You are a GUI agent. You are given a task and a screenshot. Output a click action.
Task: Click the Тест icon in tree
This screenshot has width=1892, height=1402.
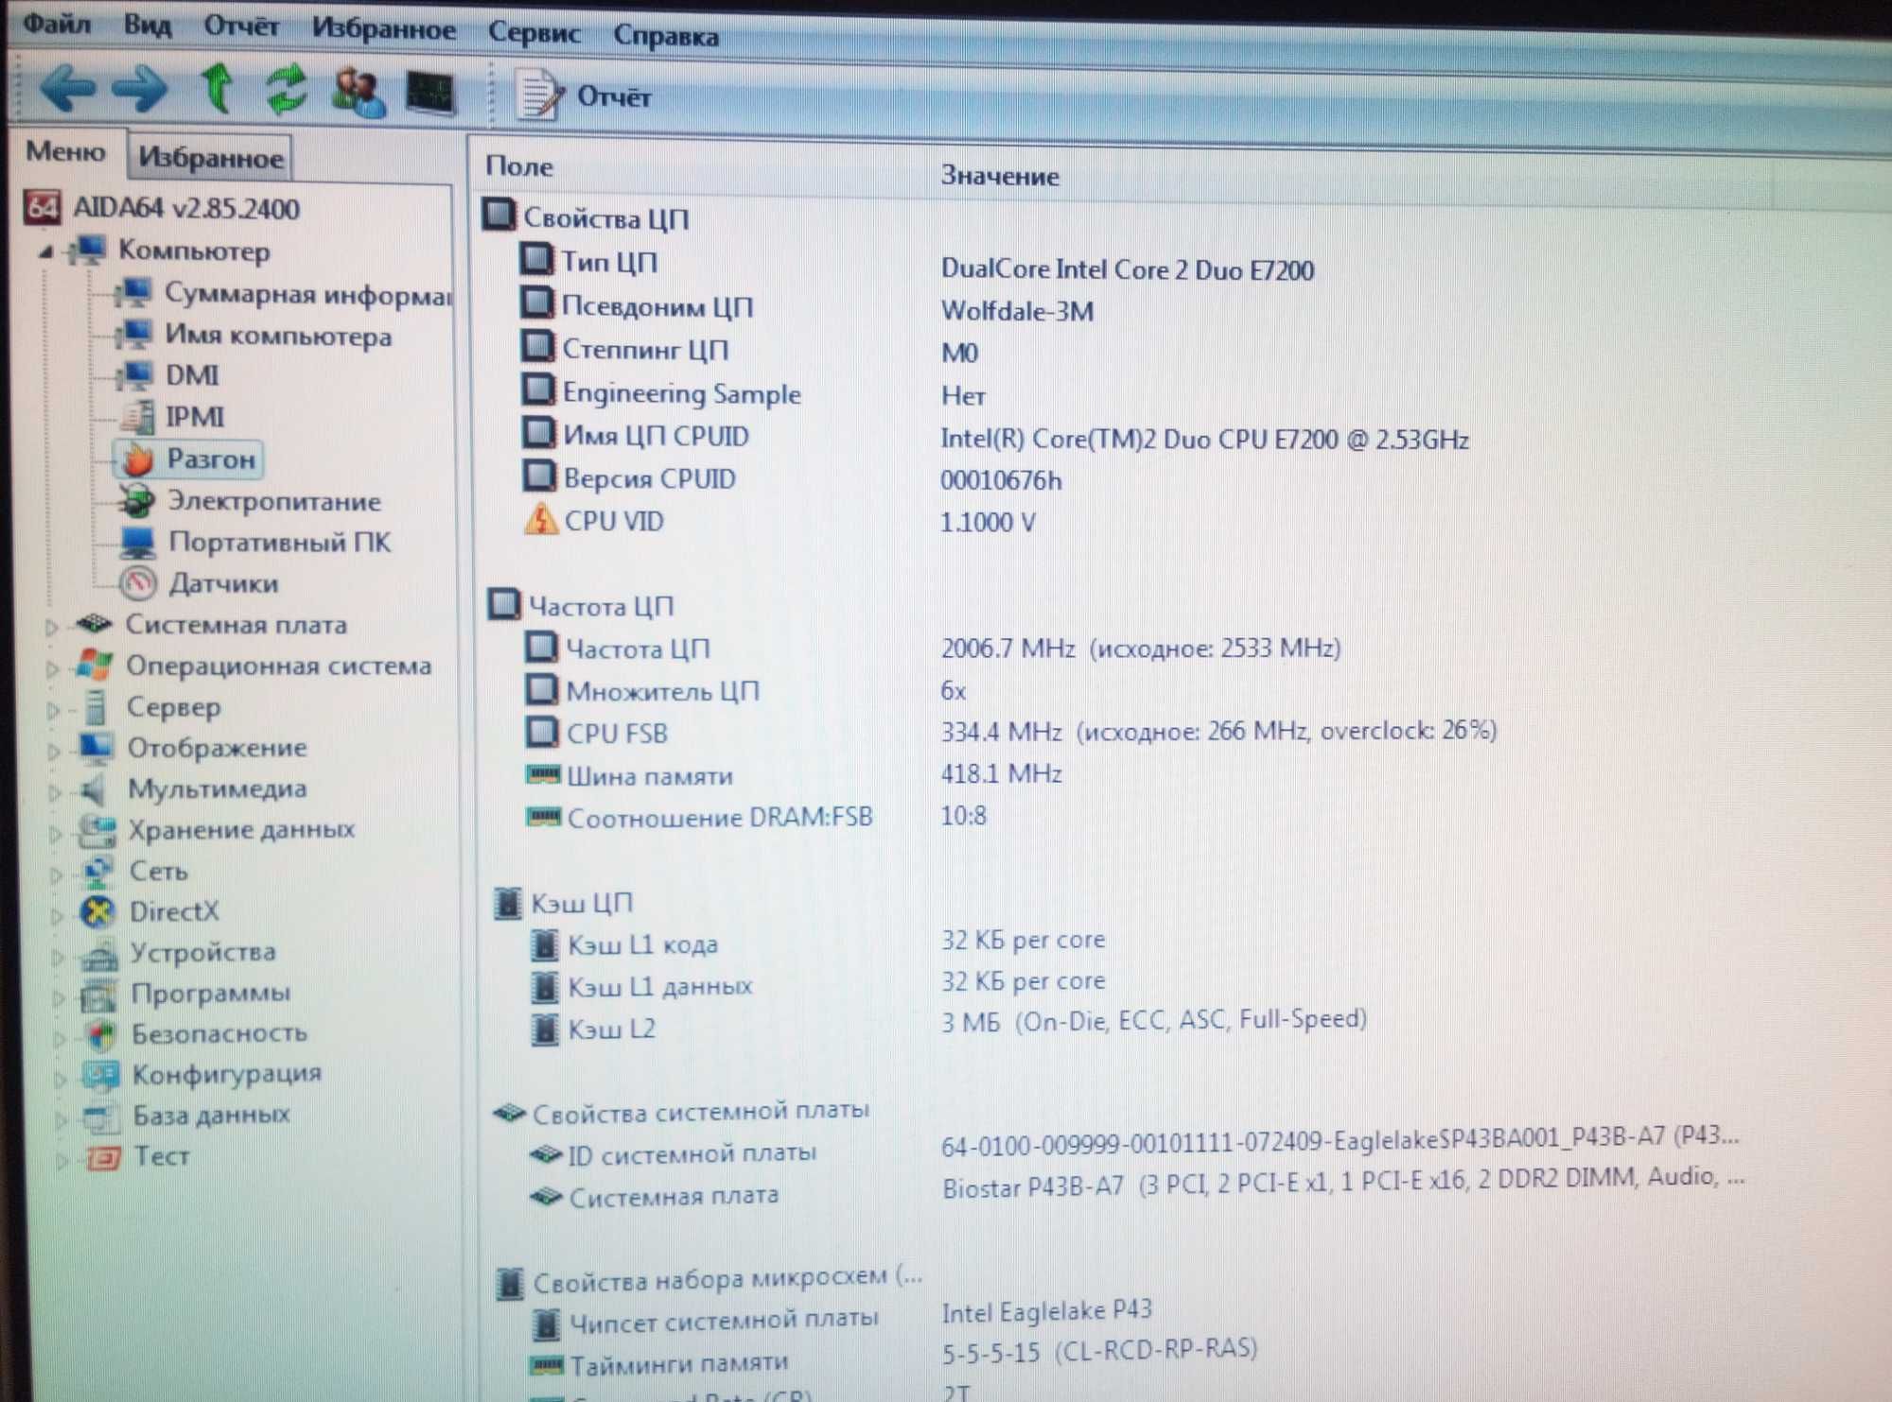pyautogui.click(x=103, y=1158)
